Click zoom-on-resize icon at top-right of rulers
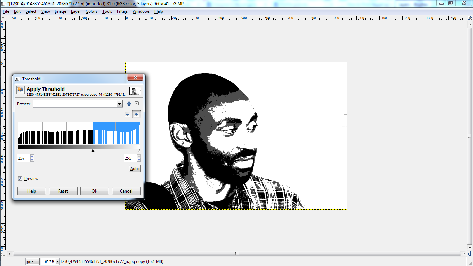This screenshot has width=473, height=266. click(x=470, y=18)
